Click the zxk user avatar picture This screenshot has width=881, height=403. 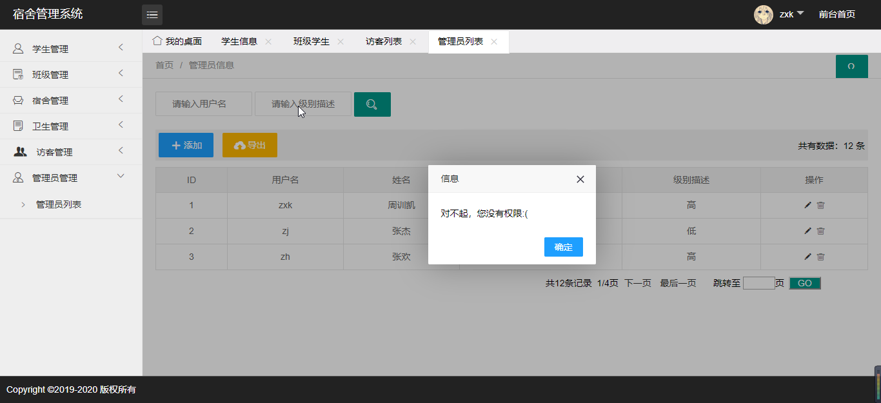click(764, 14)
